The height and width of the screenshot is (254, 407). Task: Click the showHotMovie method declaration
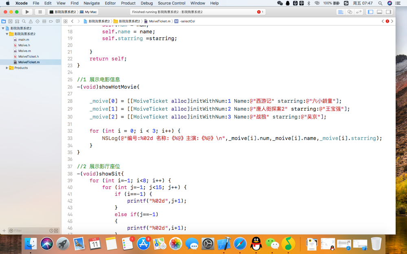108,87
